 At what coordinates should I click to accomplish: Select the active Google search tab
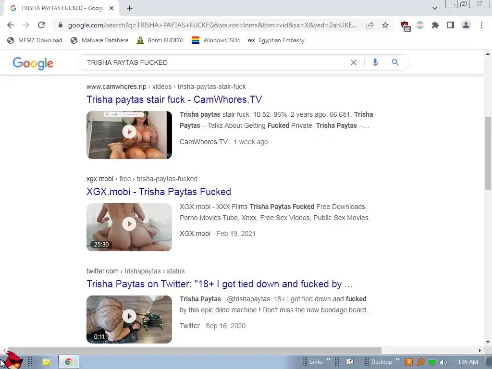(x=61, y=8)
